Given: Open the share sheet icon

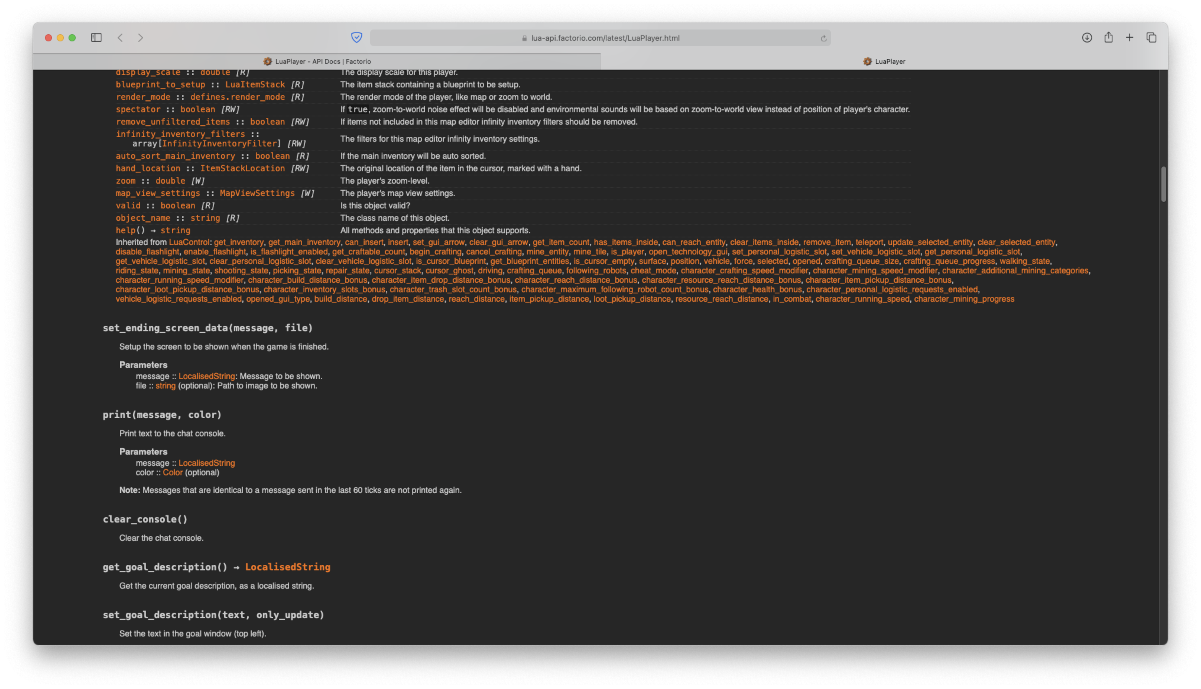Looking at the screenshot, I should click(1109, 37).
